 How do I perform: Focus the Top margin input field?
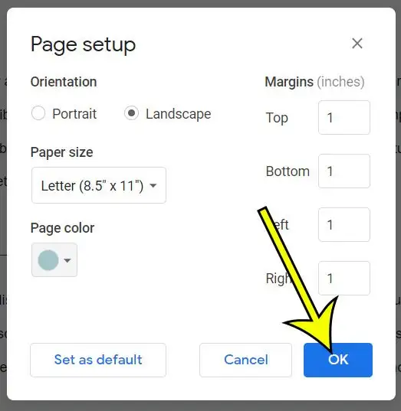(x=344, y=117)
